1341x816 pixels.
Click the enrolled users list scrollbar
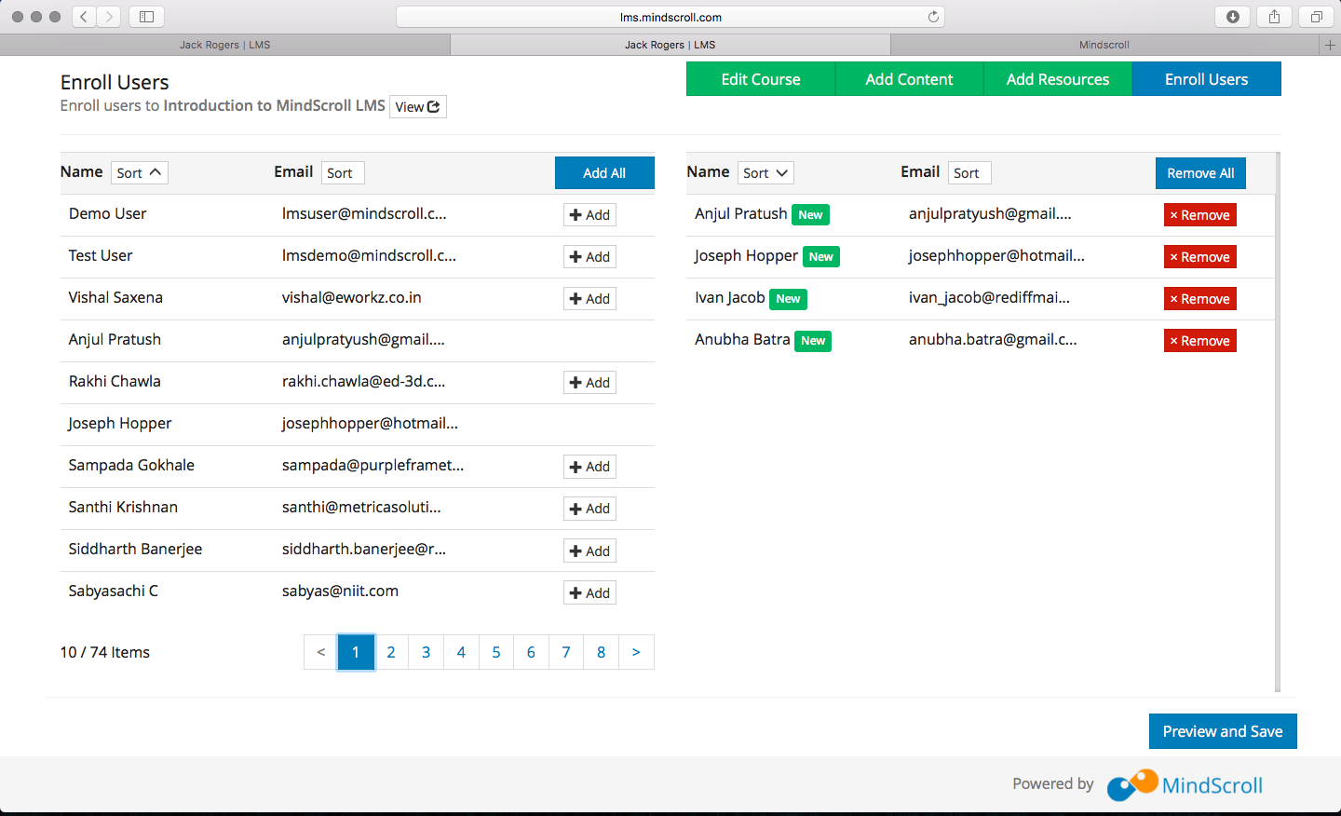[1278, 422]
